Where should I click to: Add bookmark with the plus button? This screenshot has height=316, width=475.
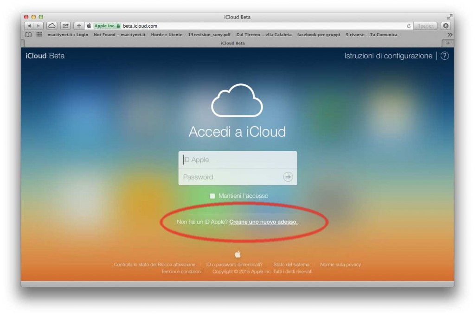79,26
